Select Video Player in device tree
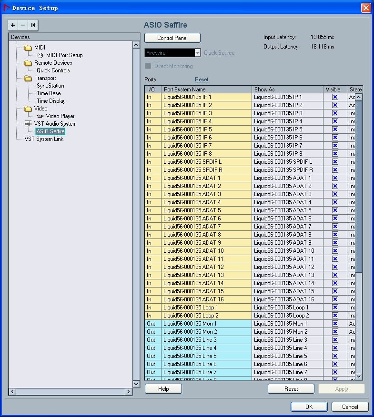This screenshot has height=417, width=374. [60, 116]
